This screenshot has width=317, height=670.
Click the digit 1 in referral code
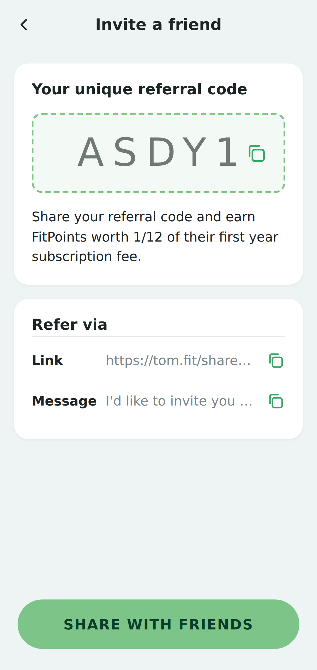(228, 153)
